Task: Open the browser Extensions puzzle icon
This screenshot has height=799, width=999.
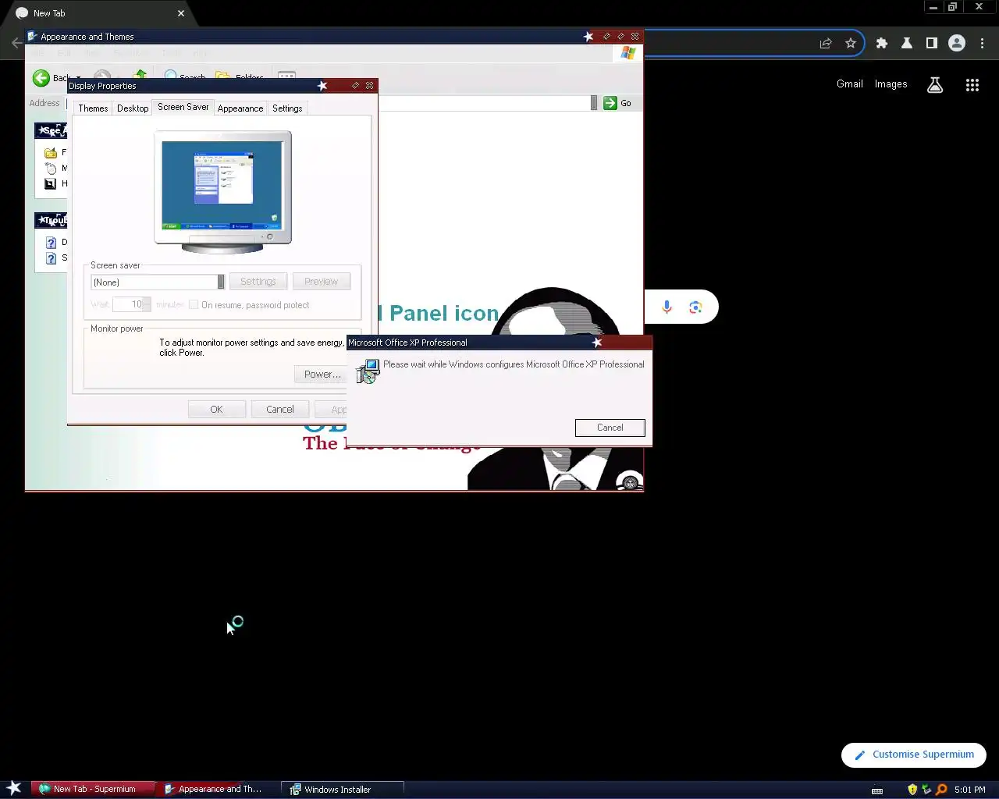Action: click(882, 44)
